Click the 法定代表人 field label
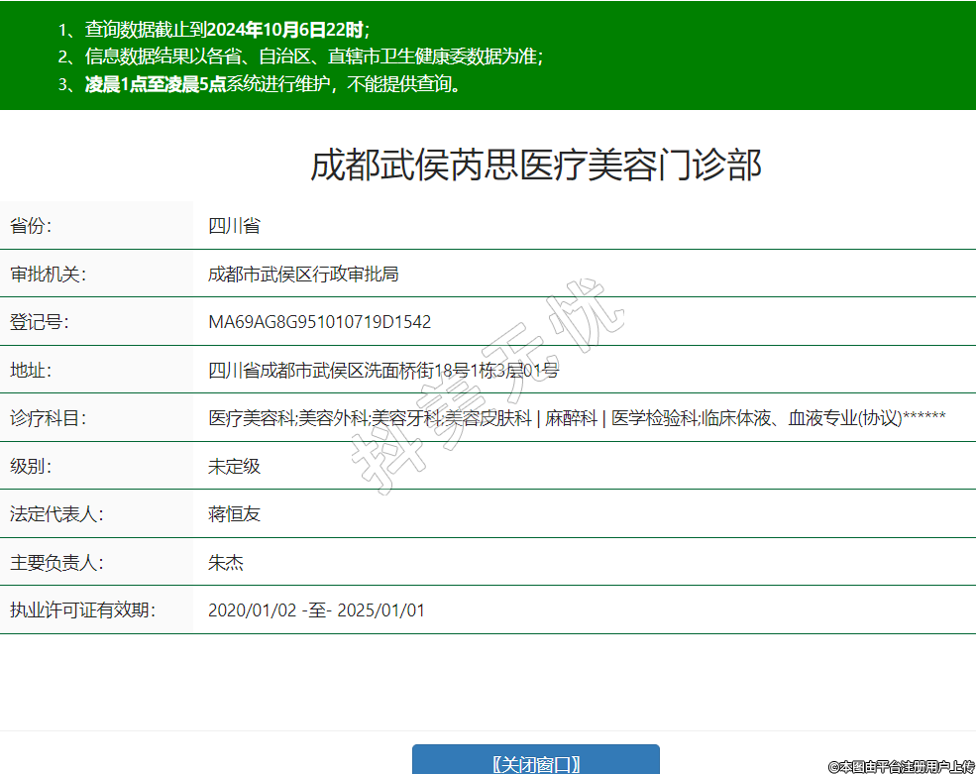The width and height of the screenshot is (976, 774). coord(56,514)
